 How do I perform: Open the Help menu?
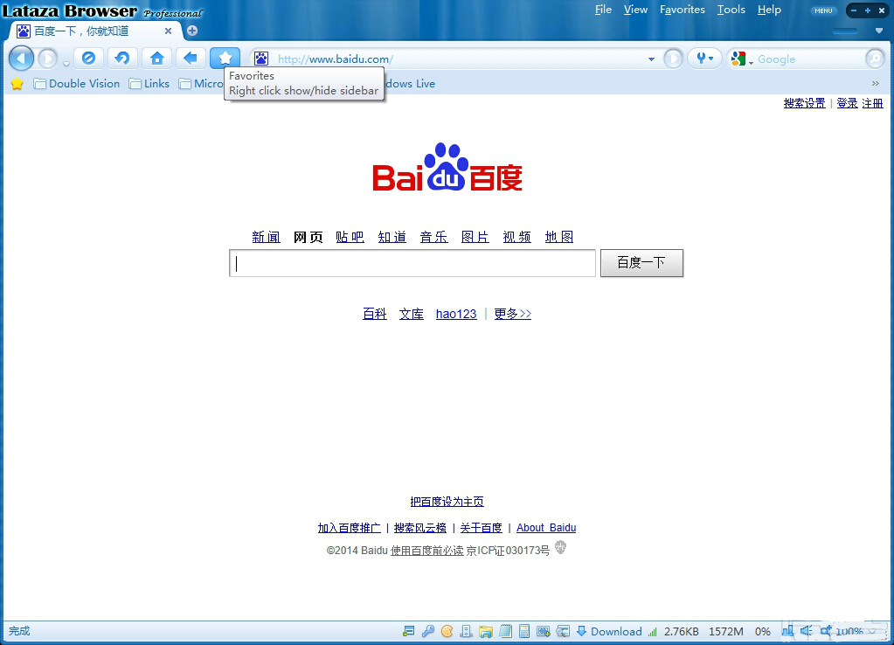click(x=769, y=10)
